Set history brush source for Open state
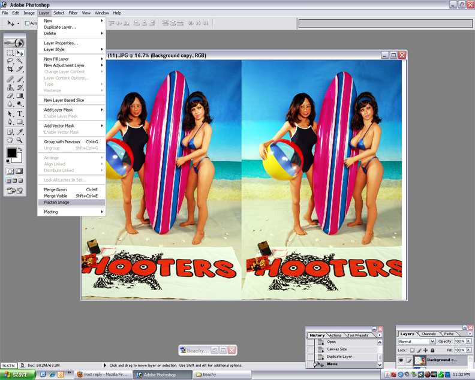Image resolution: width=475 pixels, height=380 pixels. tap(311, 342)
